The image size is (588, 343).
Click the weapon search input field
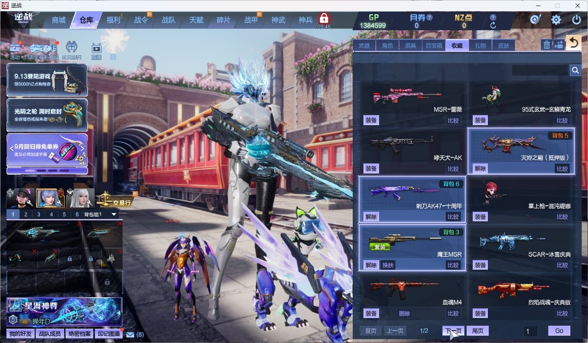[540, 70]
